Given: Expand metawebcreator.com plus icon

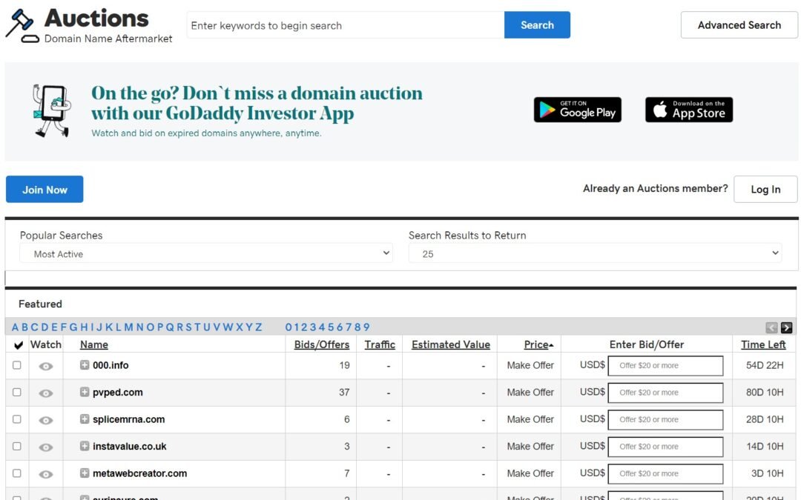Looking at the screenshot, I should click(85, 473).
